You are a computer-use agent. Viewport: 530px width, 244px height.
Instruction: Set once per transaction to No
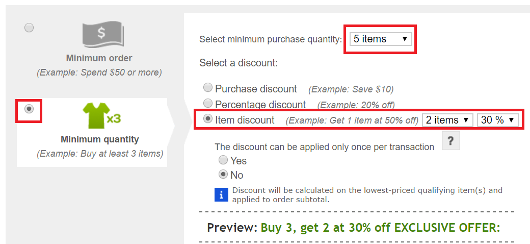point(223,174)
